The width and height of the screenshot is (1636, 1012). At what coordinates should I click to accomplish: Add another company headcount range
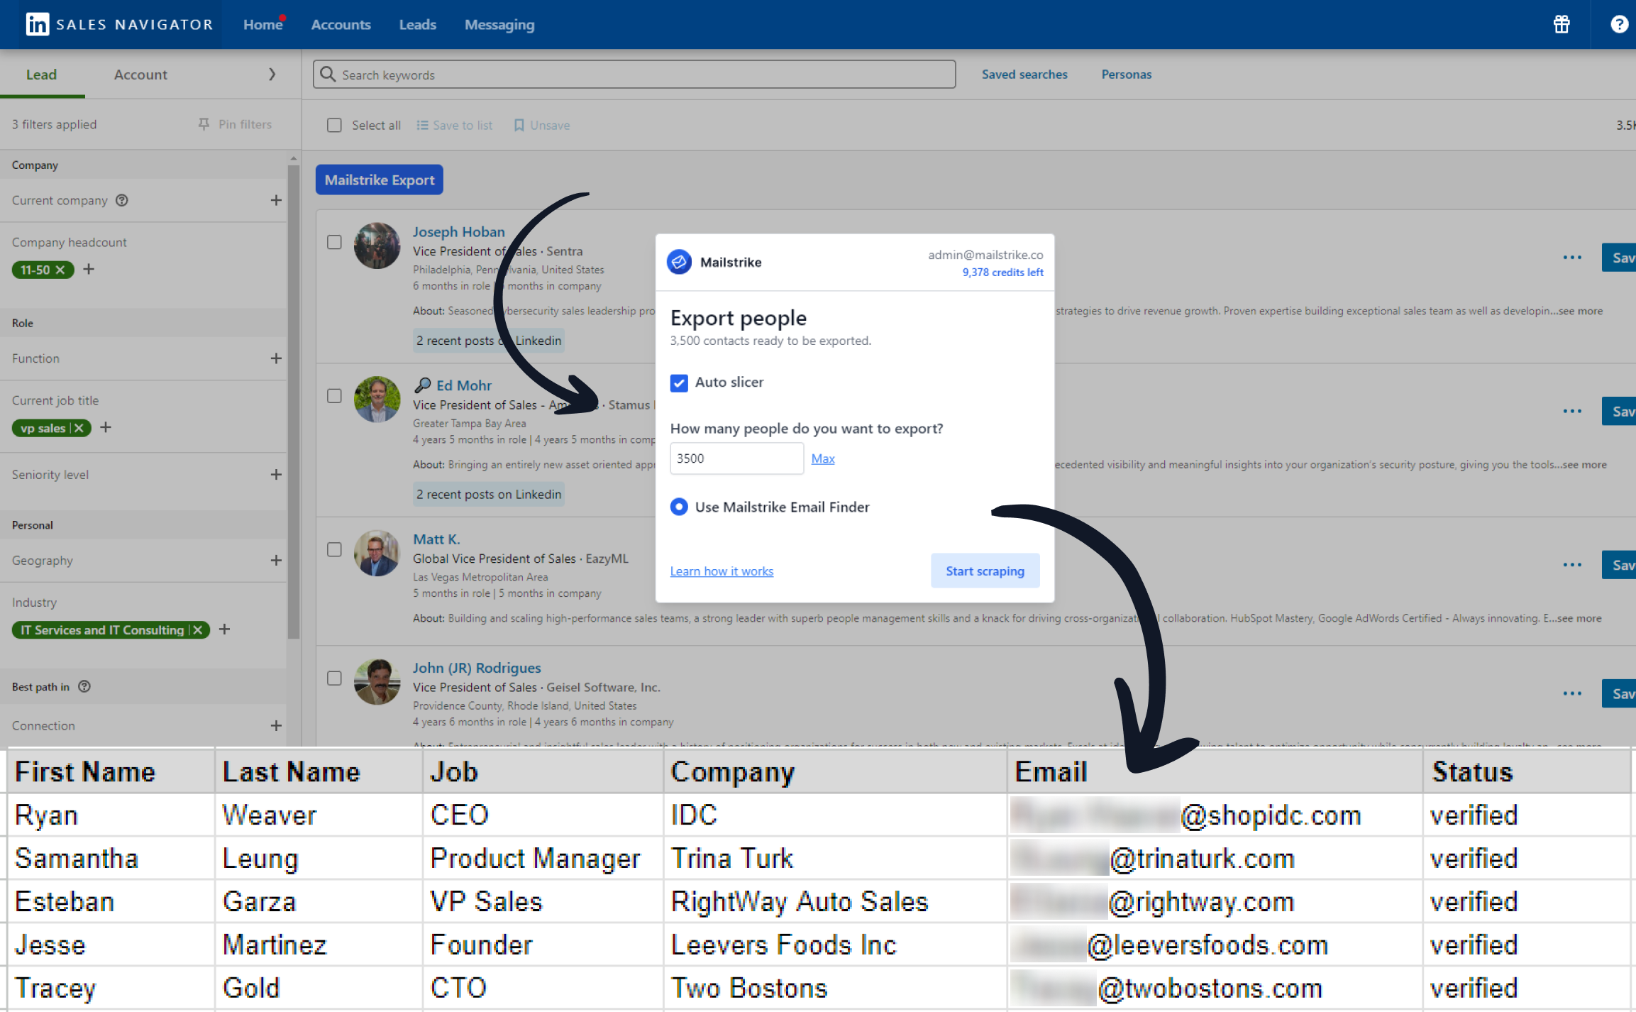tap(89, 269)
